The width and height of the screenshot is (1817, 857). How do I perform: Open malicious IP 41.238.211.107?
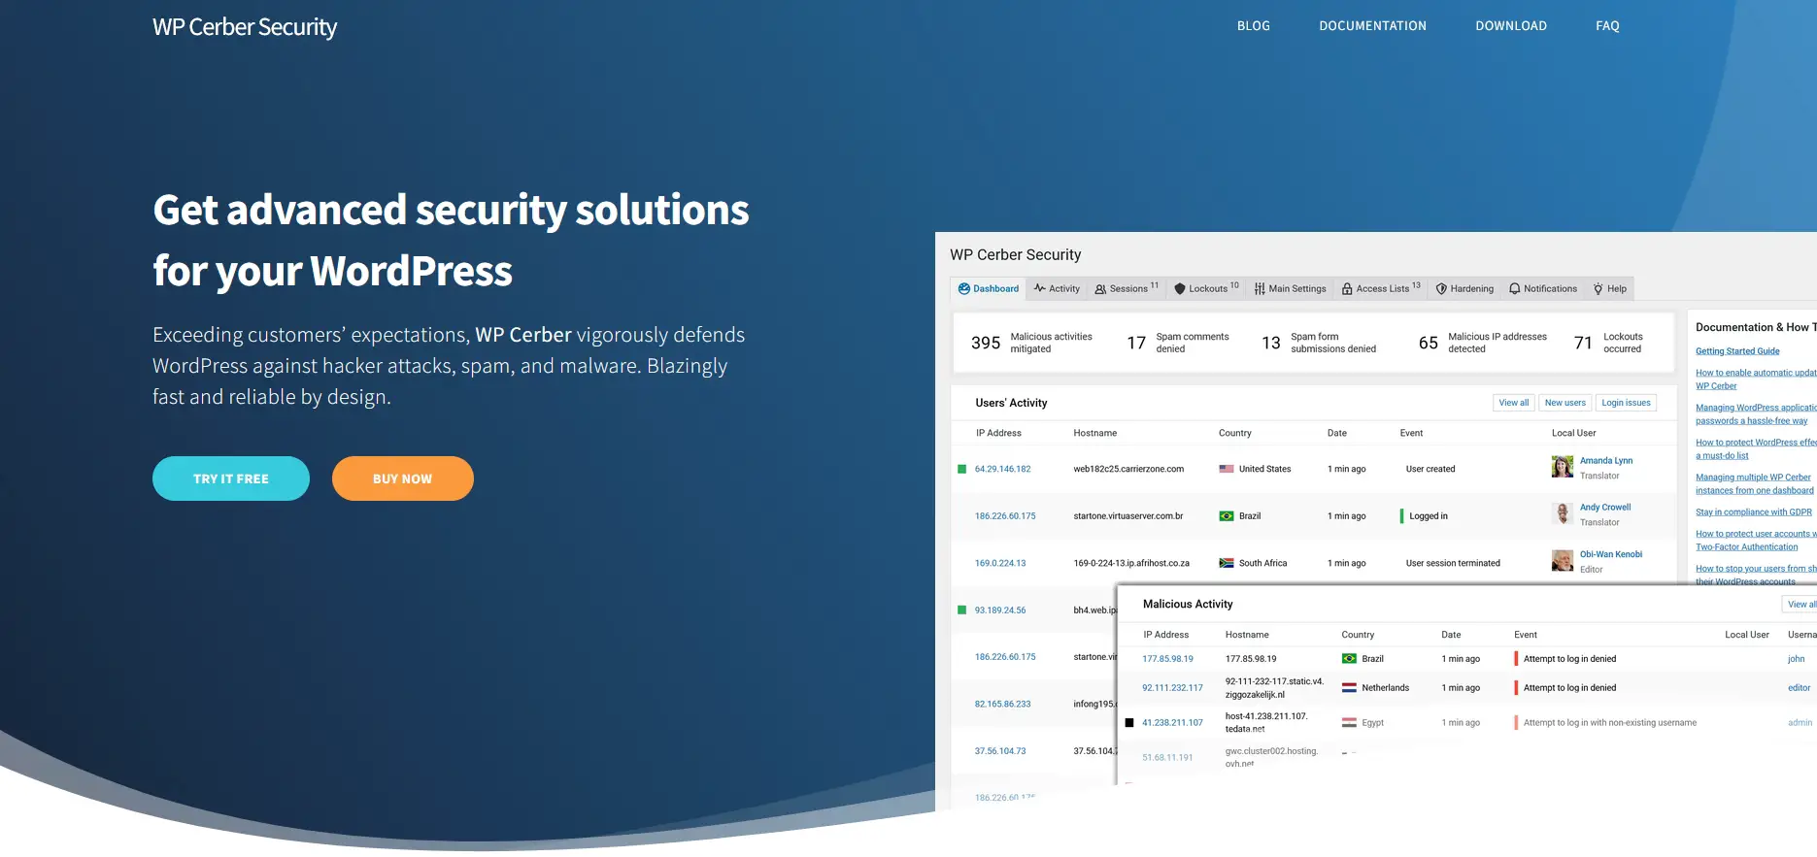(1172, 723)
